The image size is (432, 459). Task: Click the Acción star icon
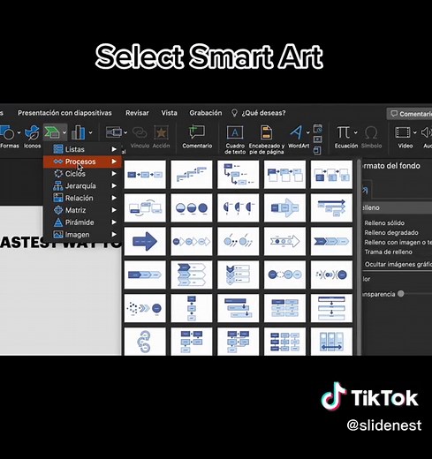point(161,132)
